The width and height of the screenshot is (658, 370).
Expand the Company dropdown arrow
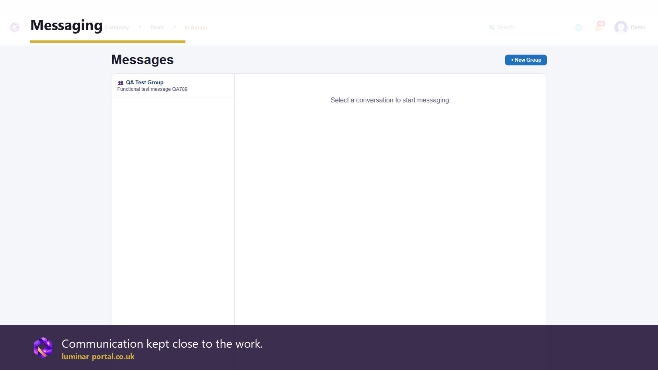[140, 27]
